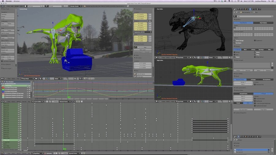Image resolution: width=276 pixels, height=155 pixels.
Task: Click the editor type icon in User Ortho header
Action: point(157,58)
